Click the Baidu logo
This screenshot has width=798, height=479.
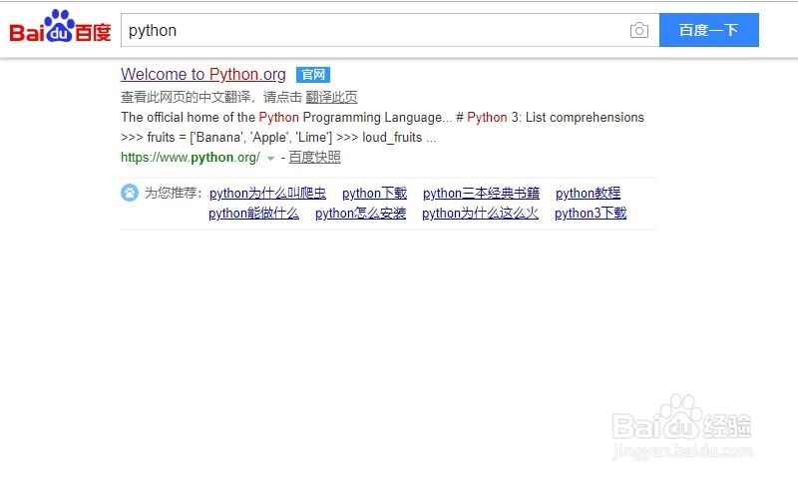point(60,27)
